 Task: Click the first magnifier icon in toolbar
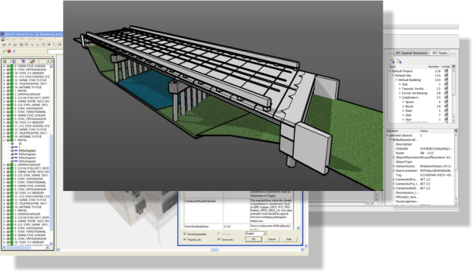(x=21, y=45)
